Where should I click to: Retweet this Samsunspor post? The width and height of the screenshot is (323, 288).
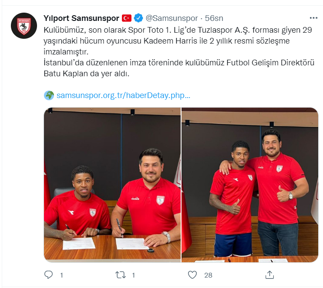coord(121,275)
